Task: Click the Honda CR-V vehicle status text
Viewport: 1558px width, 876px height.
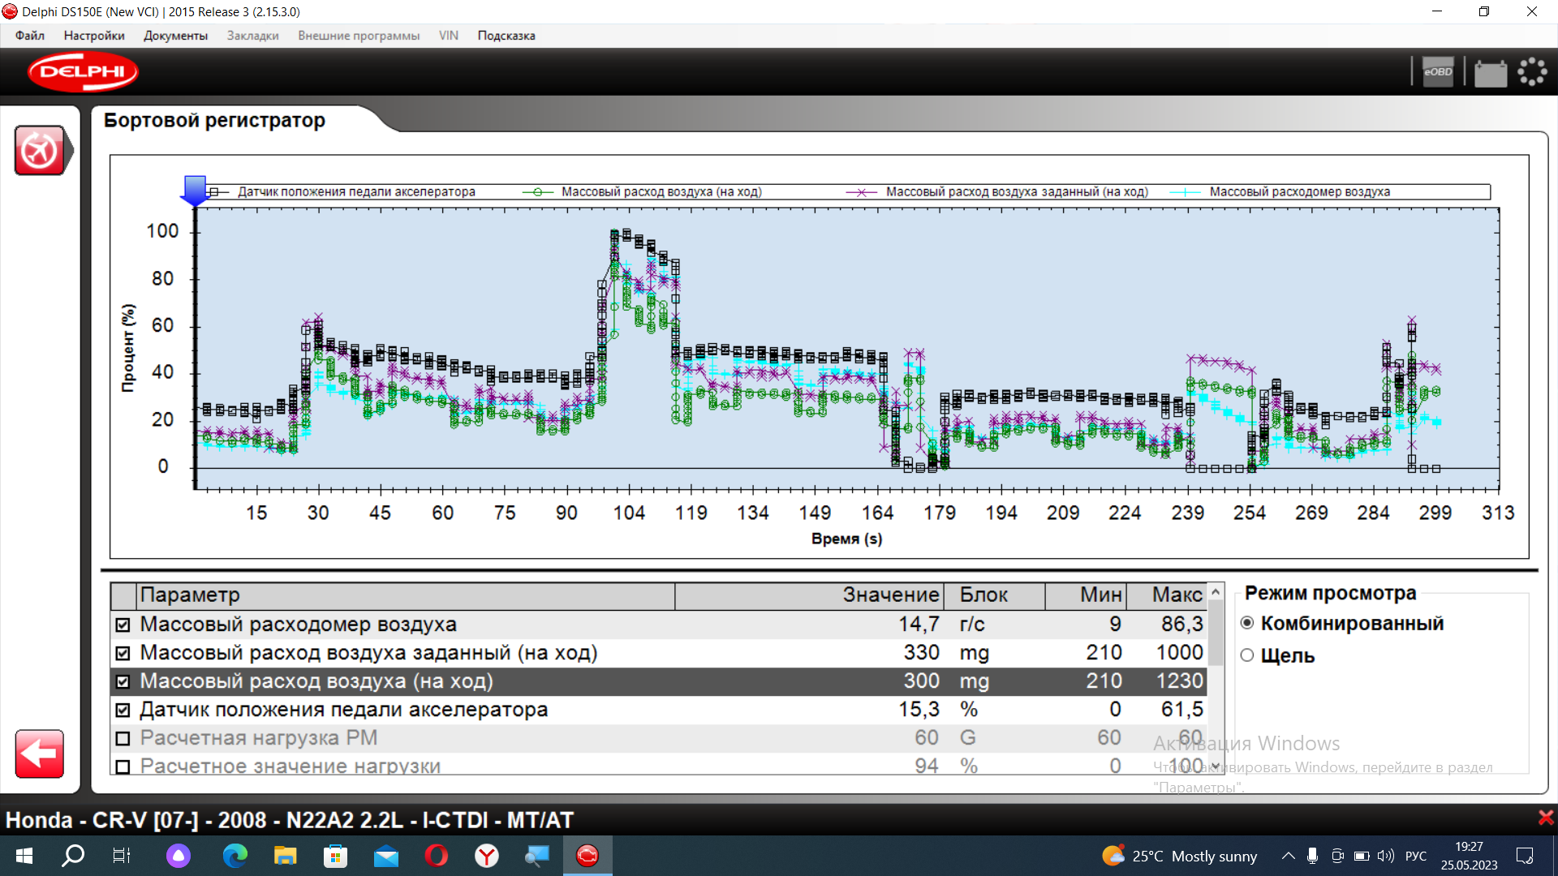Action: pyautogui.click(x=289, y=820)
